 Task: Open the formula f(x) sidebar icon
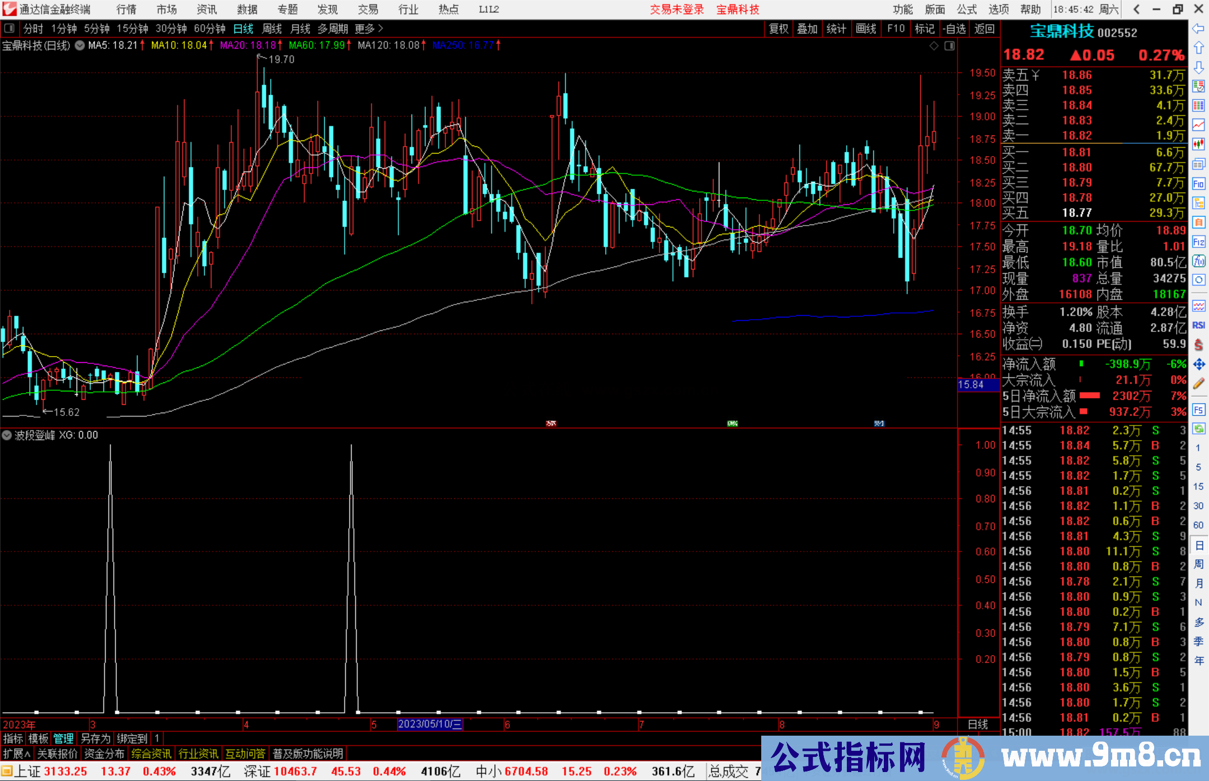click(1198, 261)
